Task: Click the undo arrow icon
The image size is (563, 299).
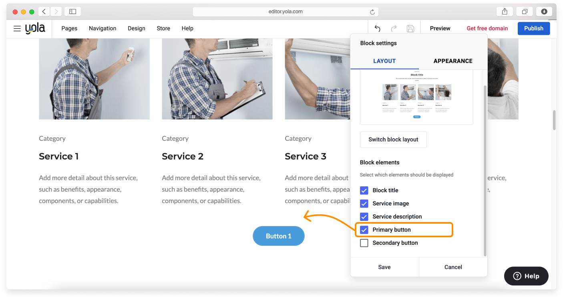Action: coord(377,28)
